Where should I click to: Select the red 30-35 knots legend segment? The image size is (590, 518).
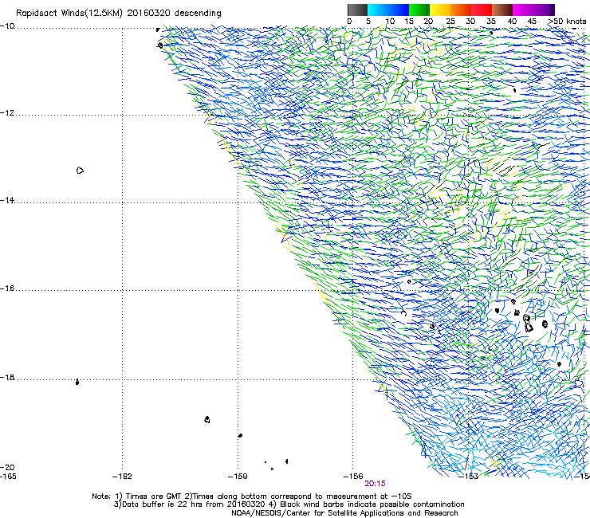click(x=482, y=10)
